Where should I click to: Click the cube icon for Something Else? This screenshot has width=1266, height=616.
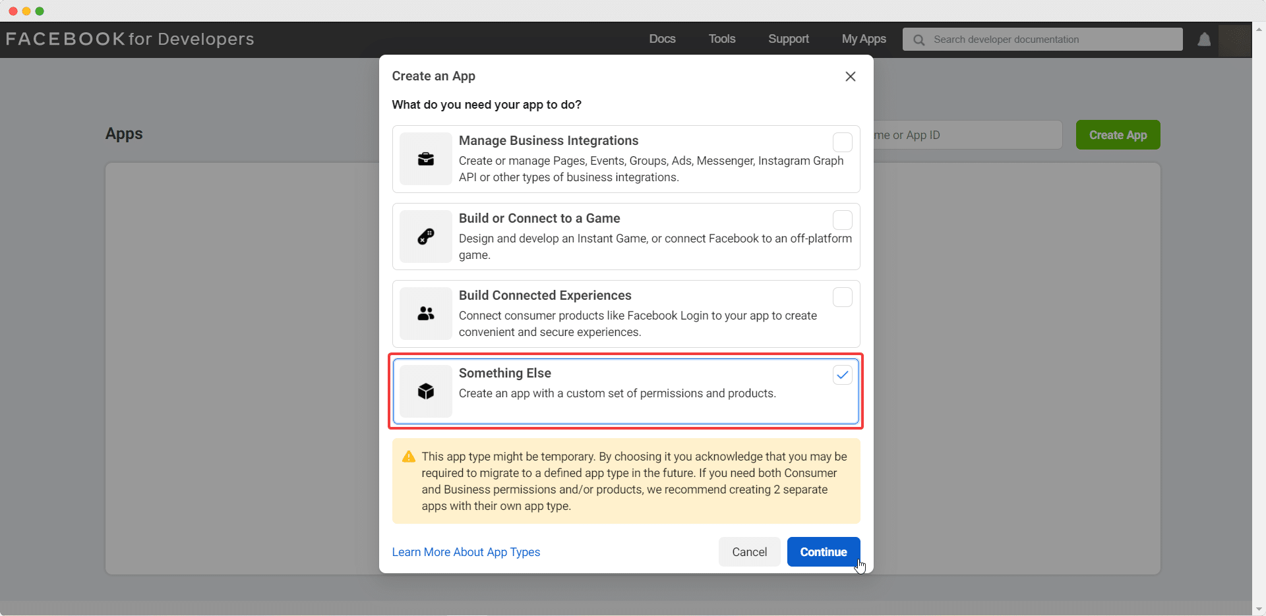point(426,391)
